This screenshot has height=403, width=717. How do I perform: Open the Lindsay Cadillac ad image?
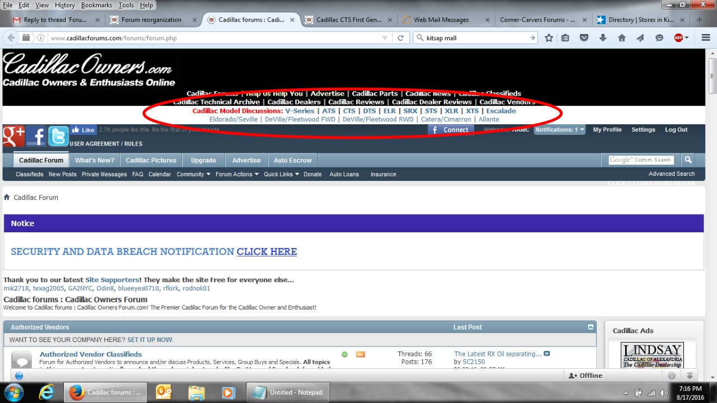pyautogui.click(x=652, y=356)
